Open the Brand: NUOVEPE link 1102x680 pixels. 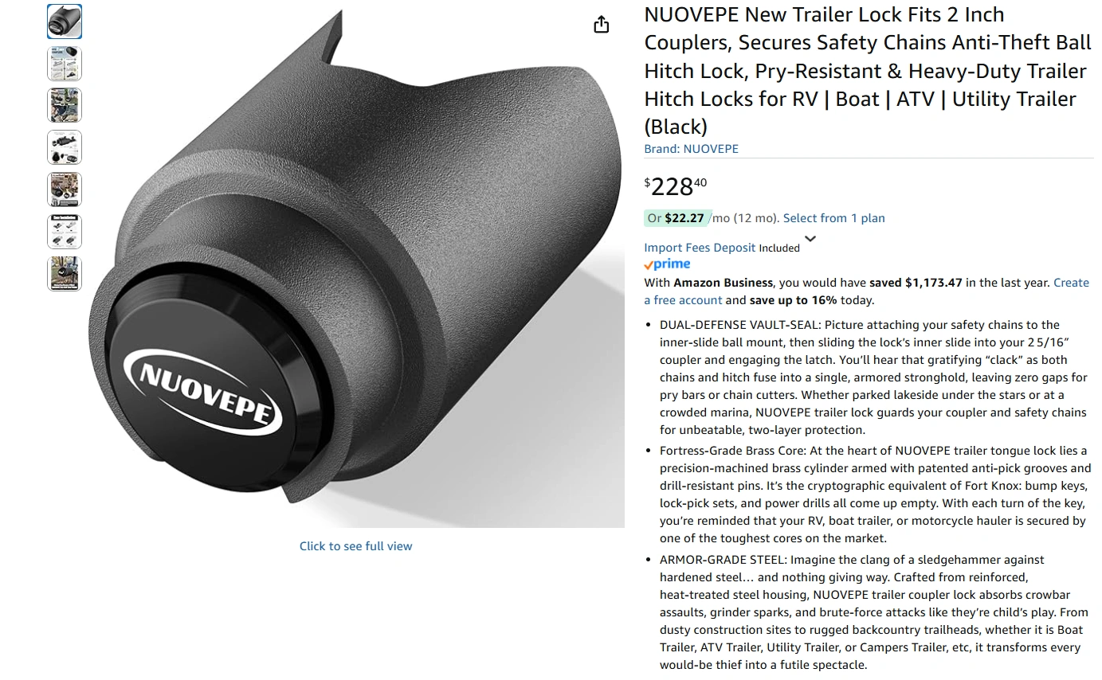pos(692,149)
